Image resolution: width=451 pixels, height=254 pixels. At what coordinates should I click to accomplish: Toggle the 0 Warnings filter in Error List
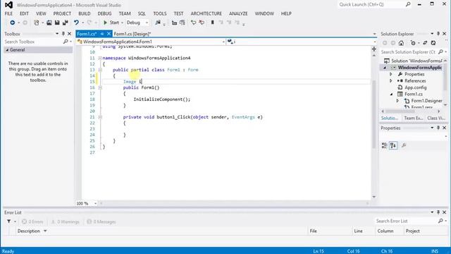click(x=65, y=222)
